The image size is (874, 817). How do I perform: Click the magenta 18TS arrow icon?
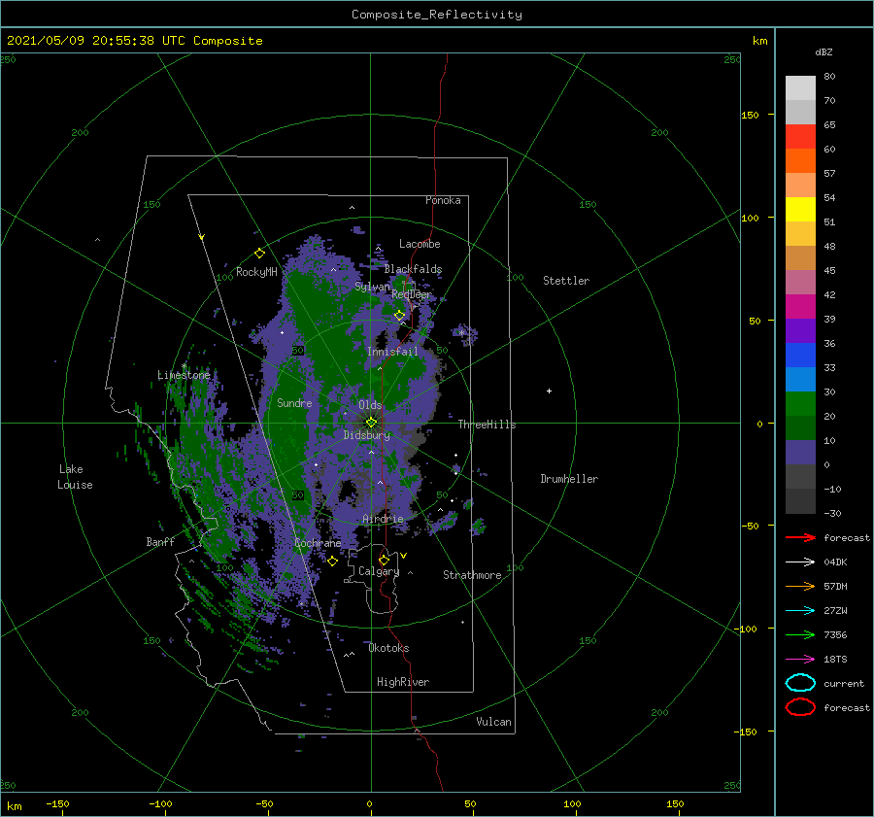click(800, 660)
